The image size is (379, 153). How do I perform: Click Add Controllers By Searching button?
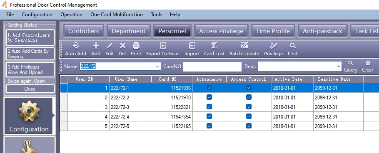(30, 38)
